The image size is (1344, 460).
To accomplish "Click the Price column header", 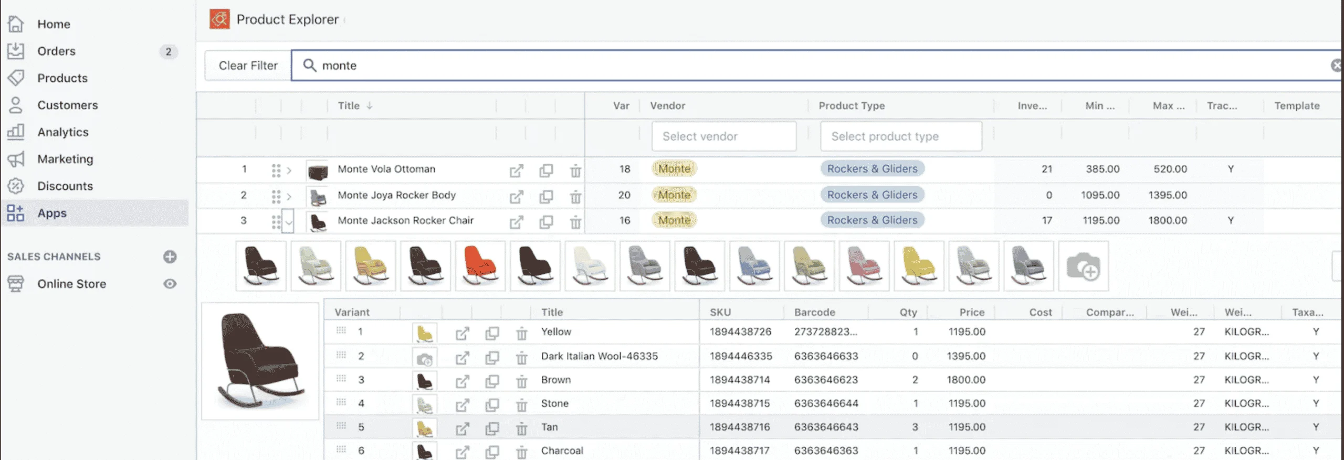I will coord(972,312).
